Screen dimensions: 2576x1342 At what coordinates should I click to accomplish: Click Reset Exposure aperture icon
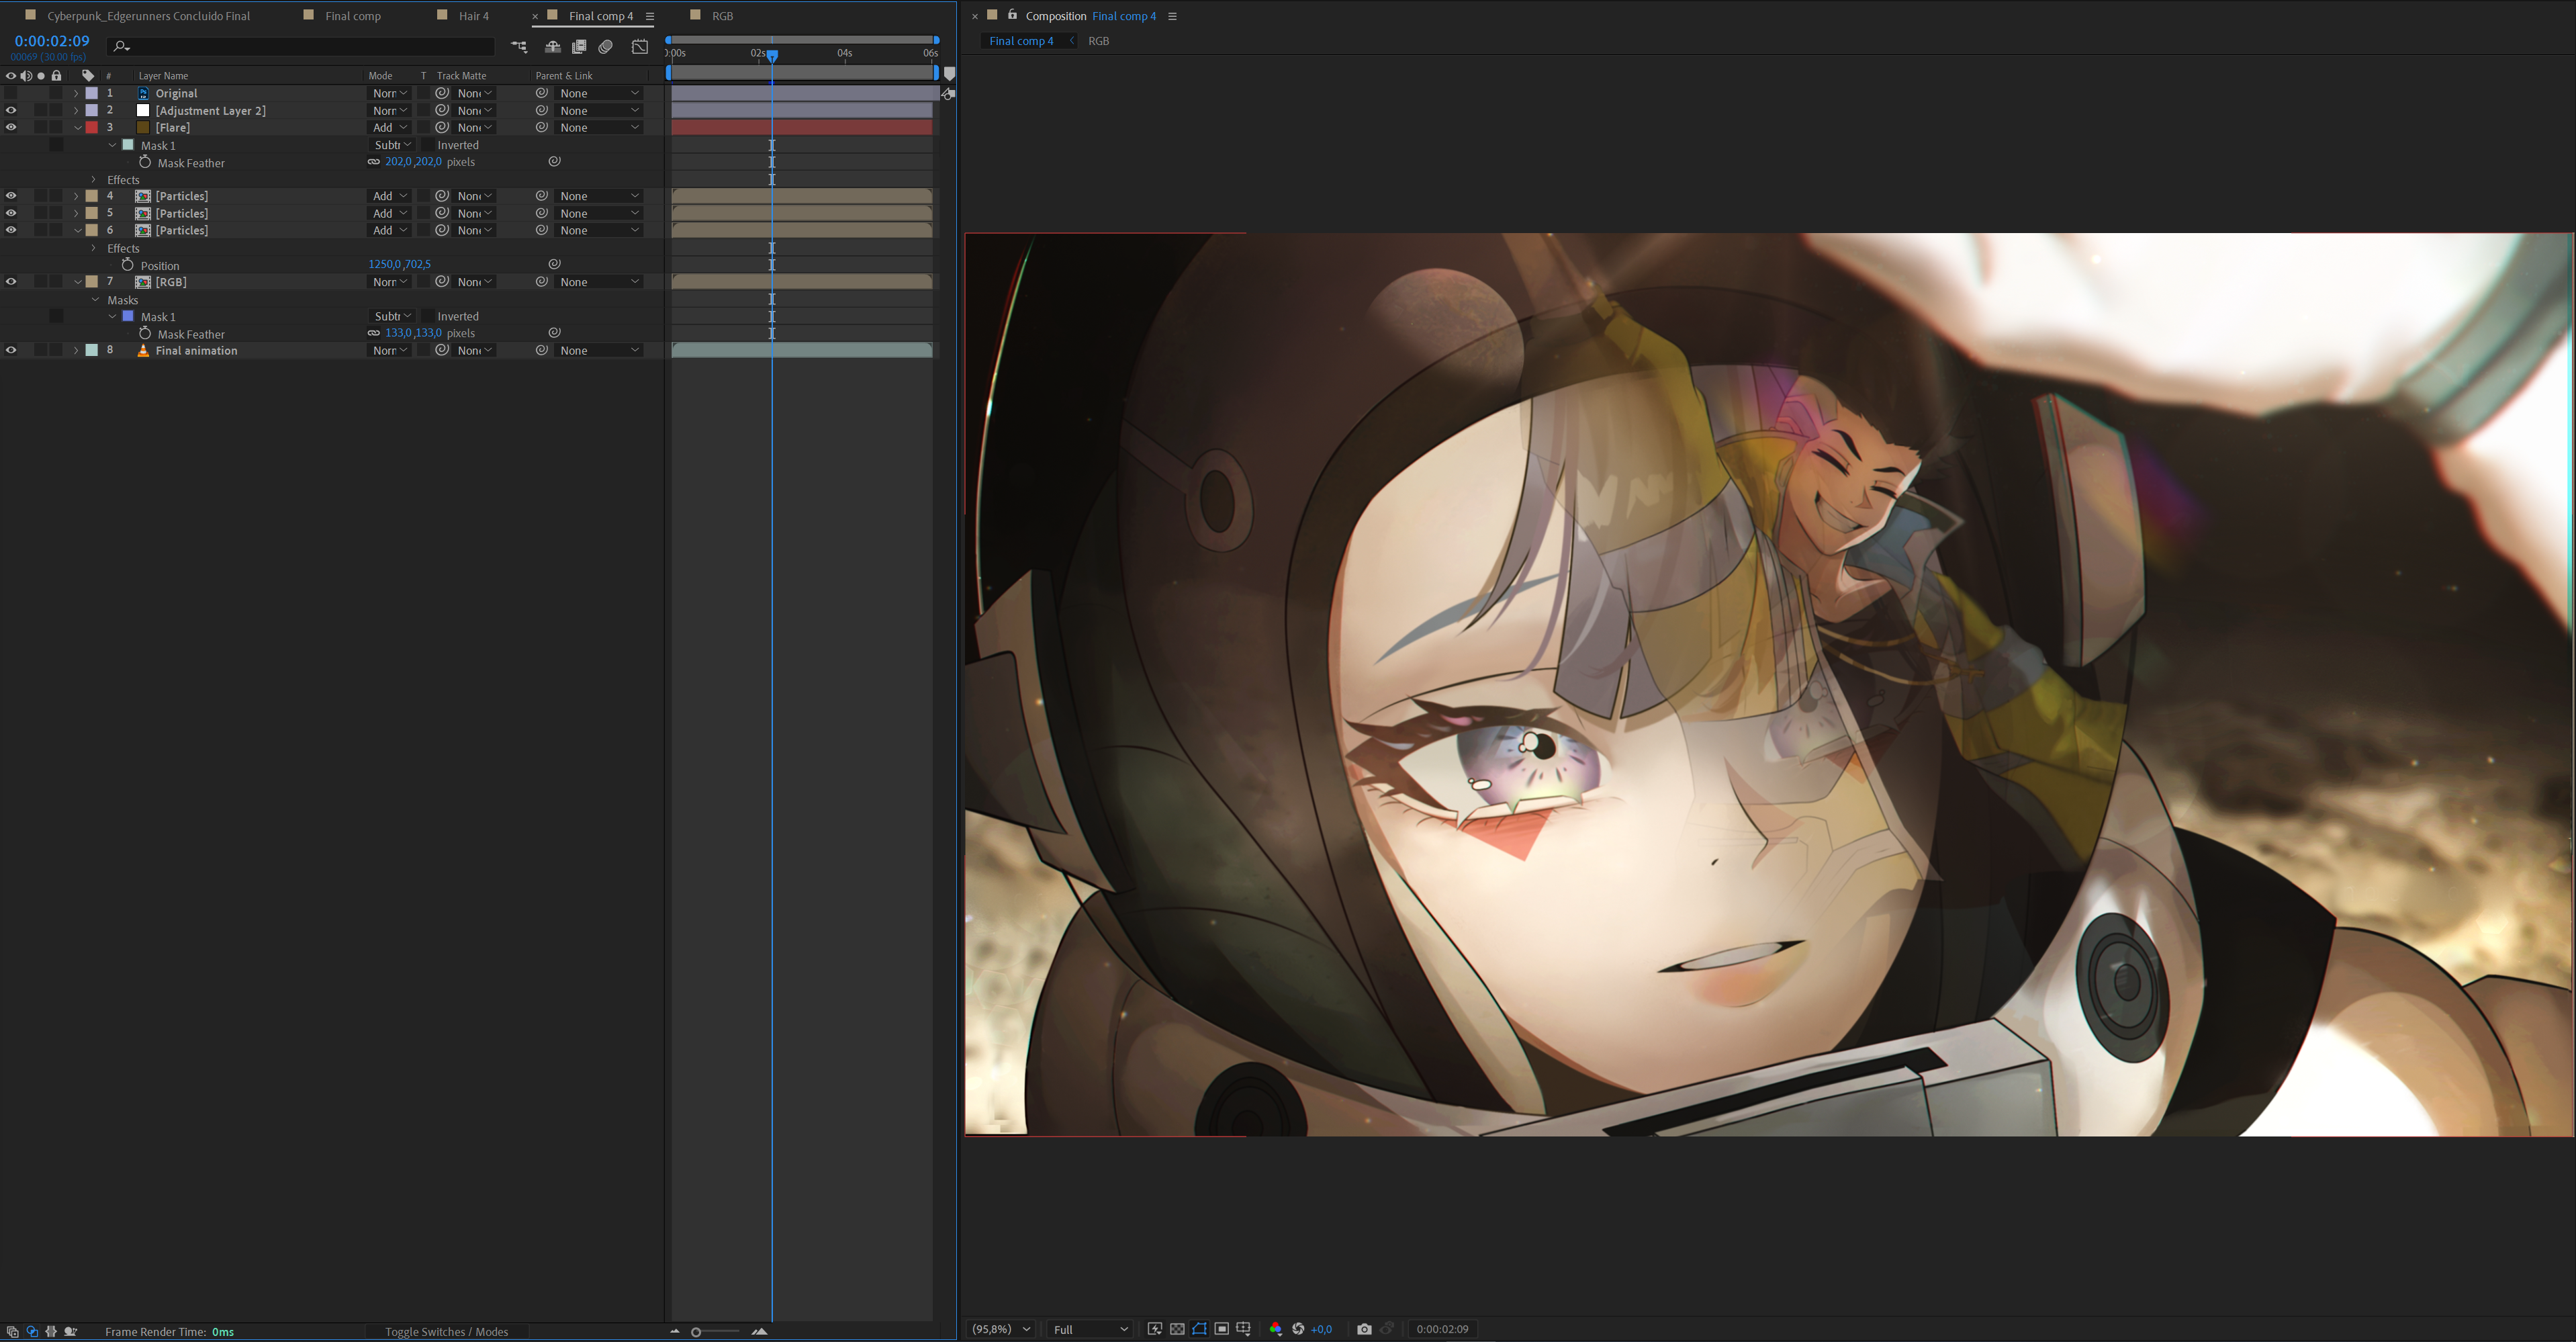(1298, 1329)
